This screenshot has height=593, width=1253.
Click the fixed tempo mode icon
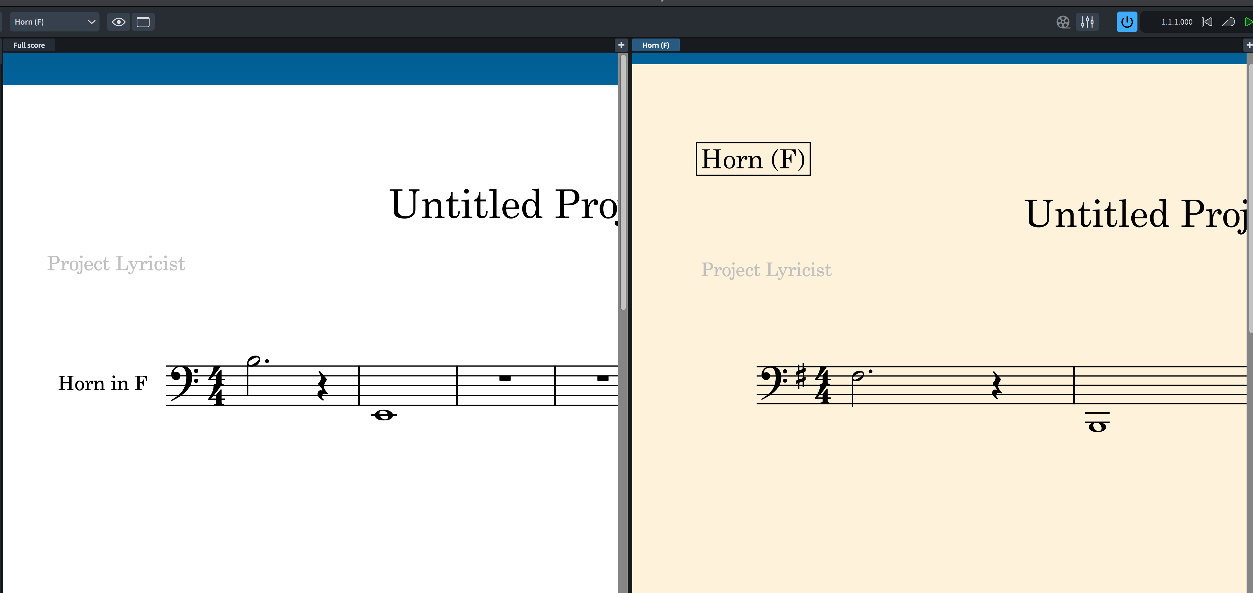pos(1228,22)
